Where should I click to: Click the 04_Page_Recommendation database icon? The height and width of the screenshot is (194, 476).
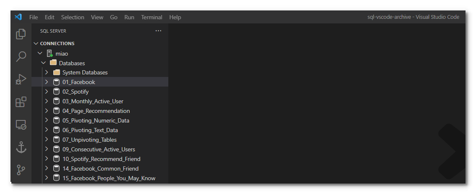pos(57,111)
